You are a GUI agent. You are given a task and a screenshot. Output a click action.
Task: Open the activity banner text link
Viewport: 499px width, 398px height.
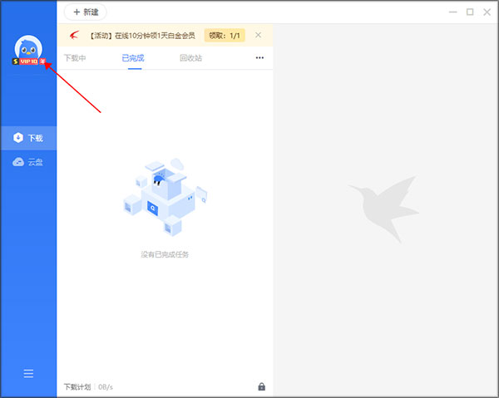(x=141, y=36)
